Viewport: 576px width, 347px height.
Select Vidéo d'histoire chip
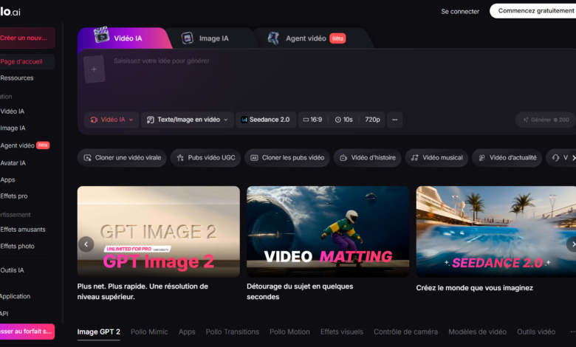click(367, 158)
